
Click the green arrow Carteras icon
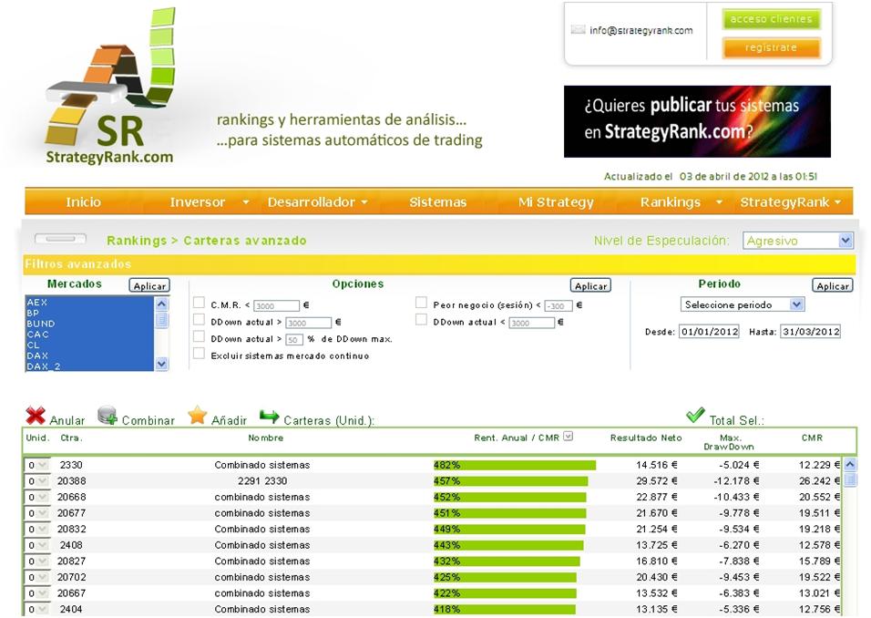pos(270,417)
